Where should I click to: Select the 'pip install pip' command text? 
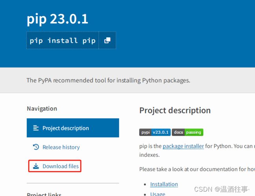tap(62, 40)
